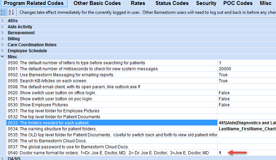Change True value for setting 0505

(247, 81)
